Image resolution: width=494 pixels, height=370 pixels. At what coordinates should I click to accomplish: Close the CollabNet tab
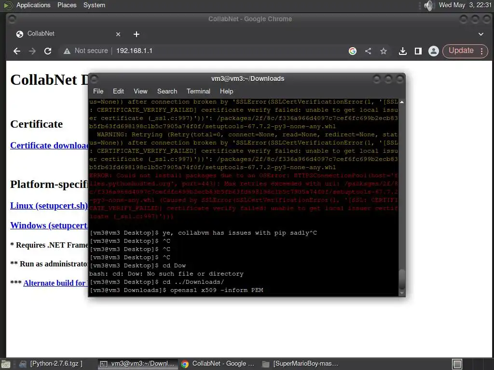(118, 34)
